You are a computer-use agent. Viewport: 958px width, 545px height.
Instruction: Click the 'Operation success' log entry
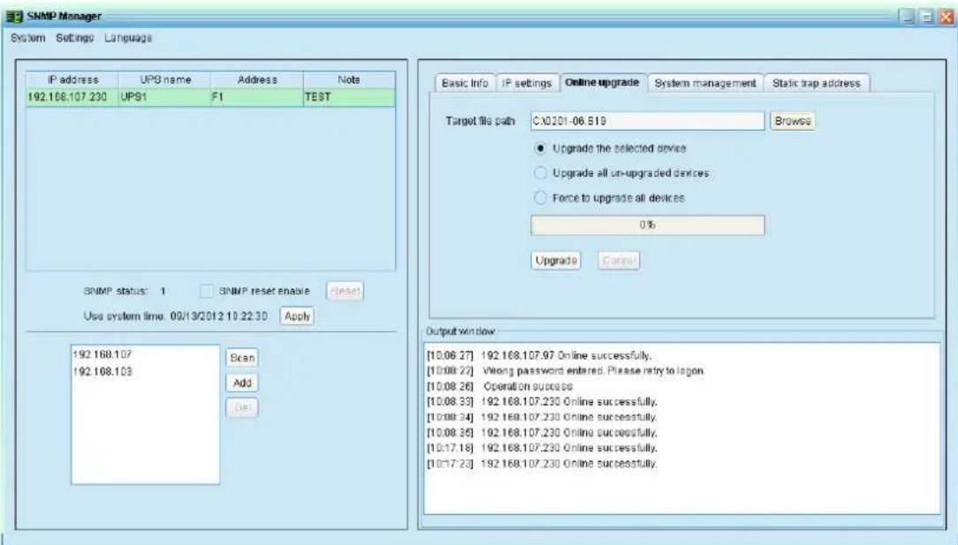pyautogui.click(x=500, y=386)
